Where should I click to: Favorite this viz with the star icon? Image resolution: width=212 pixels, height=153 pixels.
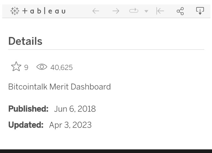click(x=16, y=67)
